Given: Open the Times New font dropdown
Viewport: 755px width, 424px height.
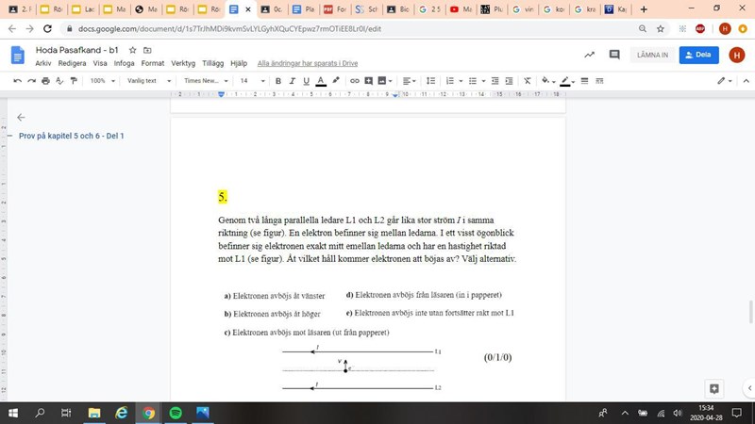Looking at the screenshot, I should point(206,81).
